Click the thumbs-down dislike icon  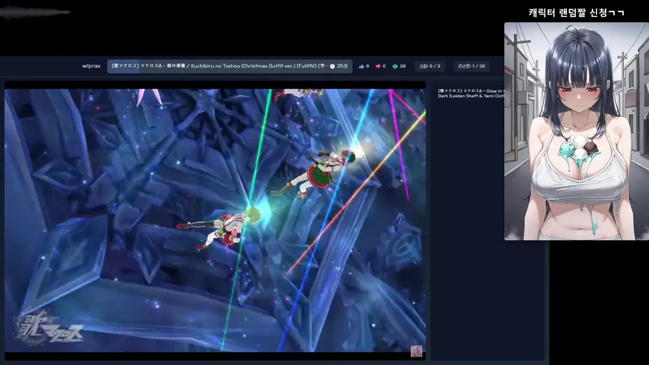coord(378,66)
